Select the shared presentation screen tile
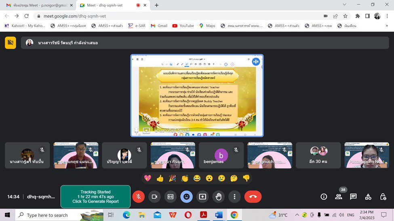The image size is (394, 221). [197, 96]
